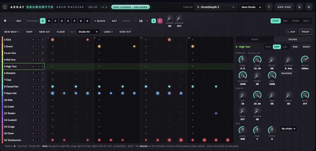Select the LAY engine mode
The image size is (316, 151).
285,47
